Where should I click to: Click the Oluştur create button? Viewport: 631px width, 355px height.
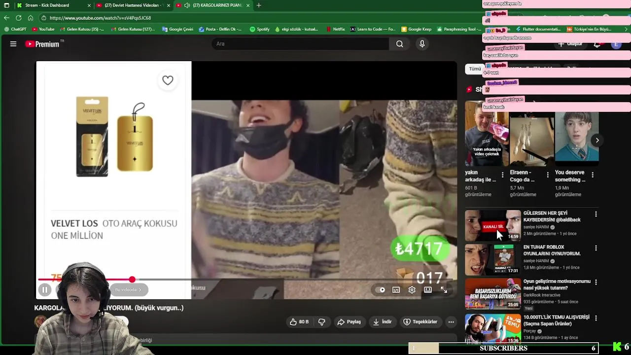(570, 44)
